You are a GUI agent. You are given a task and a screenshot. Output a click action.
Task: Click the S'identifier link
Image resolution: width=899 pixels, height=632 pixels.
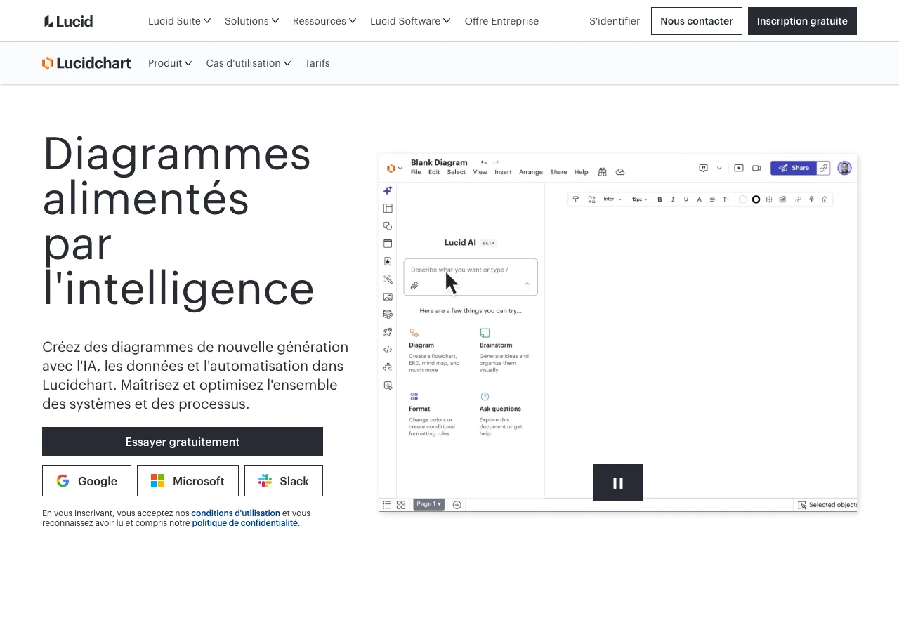coord(615,21)
